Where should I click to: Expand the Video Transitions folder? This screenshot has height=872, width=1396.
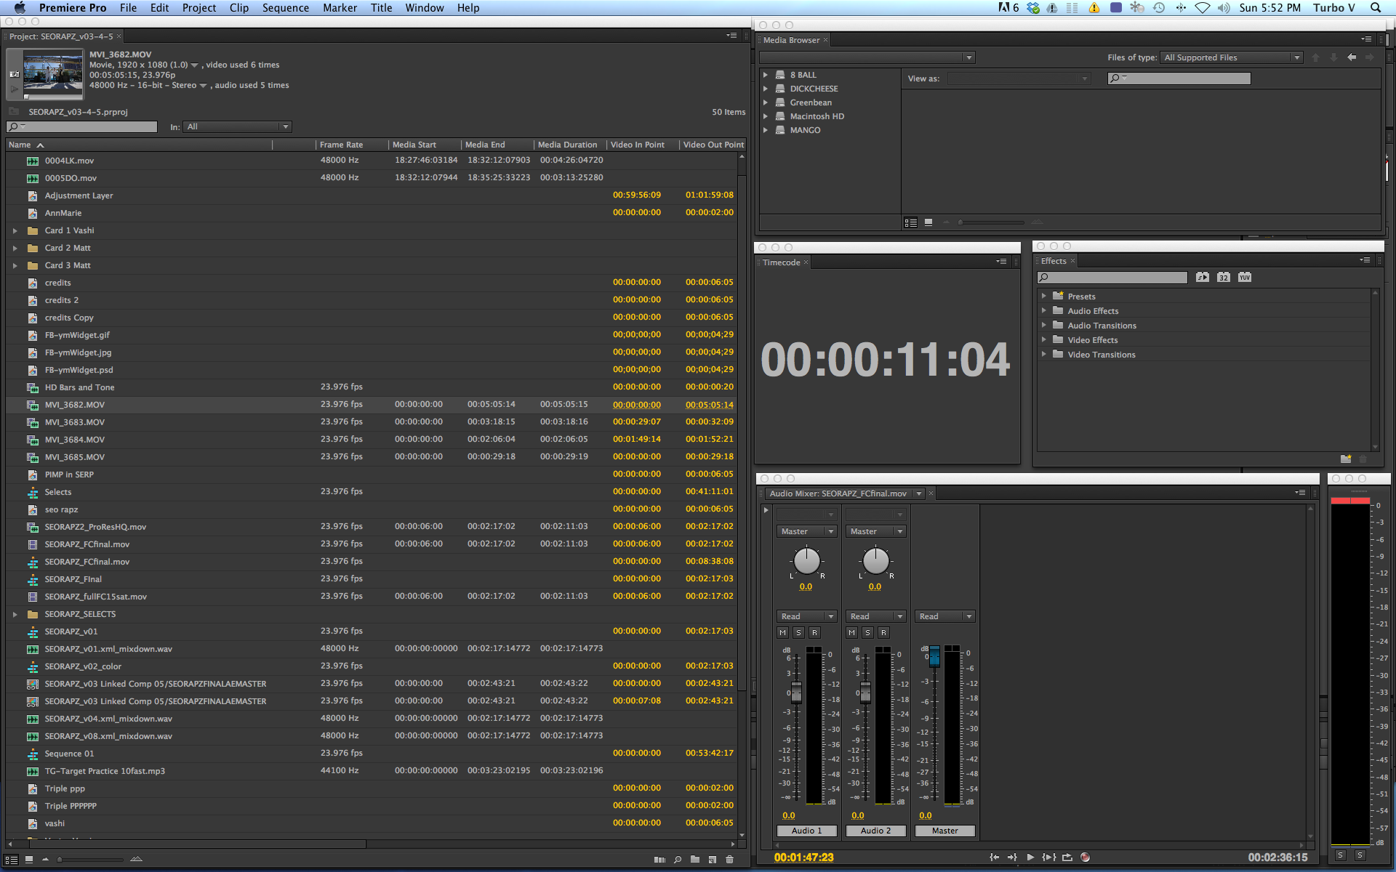tap(1047, 354)
